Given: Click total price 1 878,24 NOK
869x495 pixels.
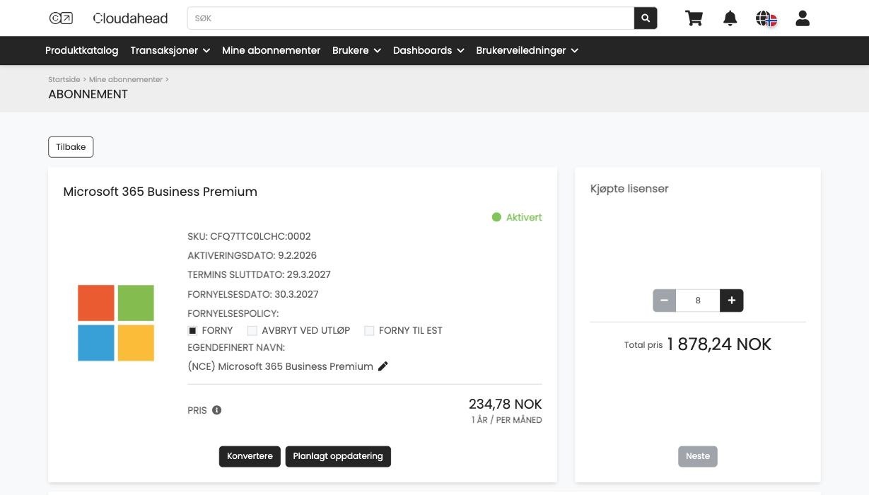Looking at the screenshot, I should click(719, 344).
